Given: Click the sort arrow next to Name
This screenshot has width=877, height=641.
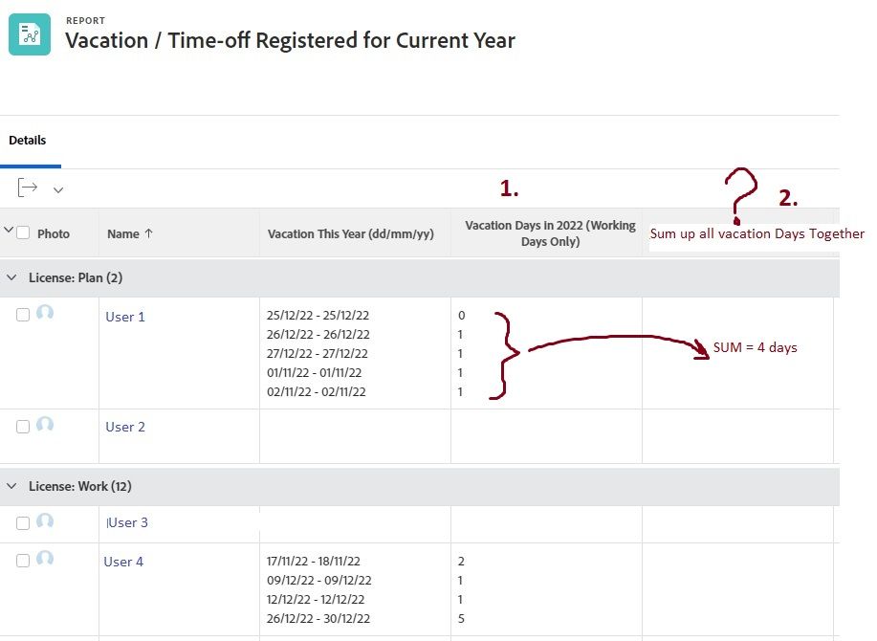Looking at the screenshot, I should point(148,233).
